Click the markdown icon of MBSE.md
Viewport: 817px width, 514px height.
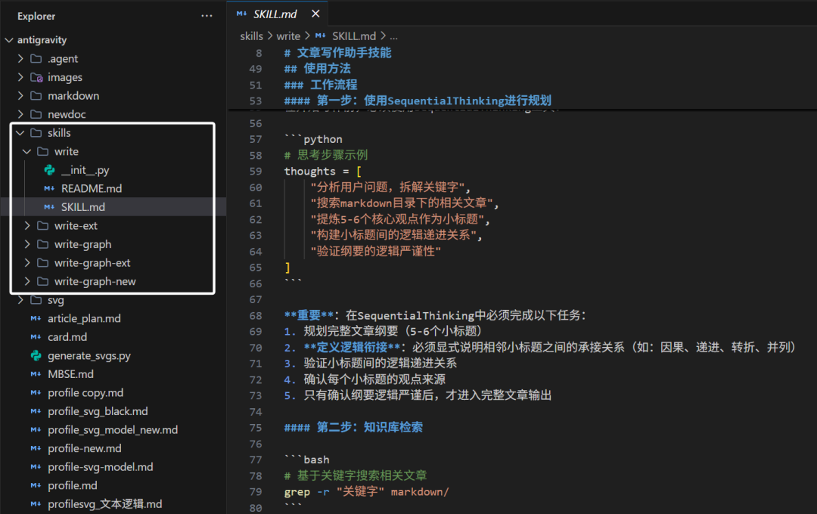36,374
